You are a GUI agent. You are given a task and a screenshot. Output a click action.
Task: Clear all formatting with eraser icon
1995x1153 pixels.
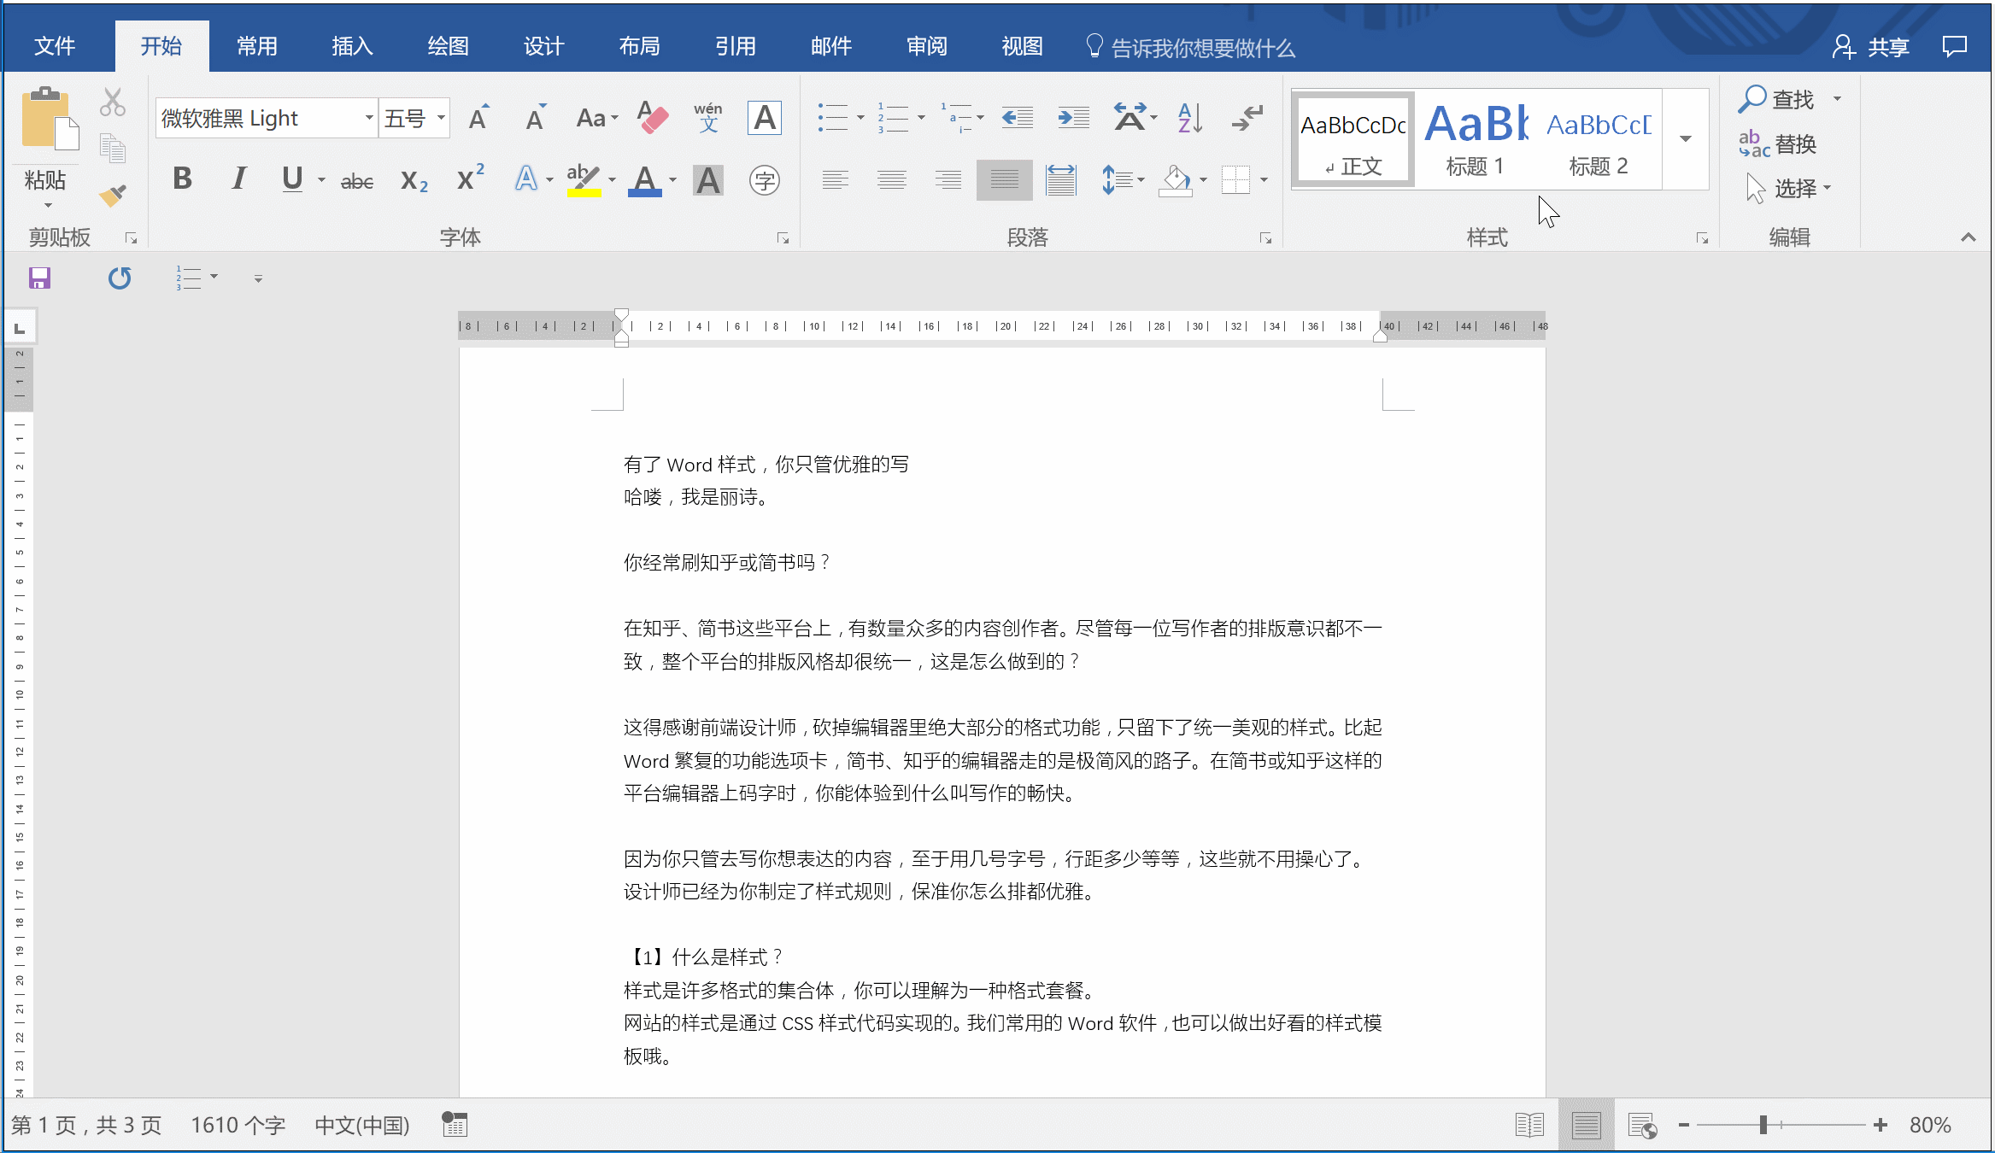(x=653, y=118)
